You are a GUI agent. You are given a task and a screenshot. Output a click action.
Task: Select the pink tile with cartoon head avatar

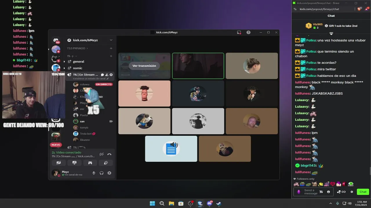[x=144, y=93]
